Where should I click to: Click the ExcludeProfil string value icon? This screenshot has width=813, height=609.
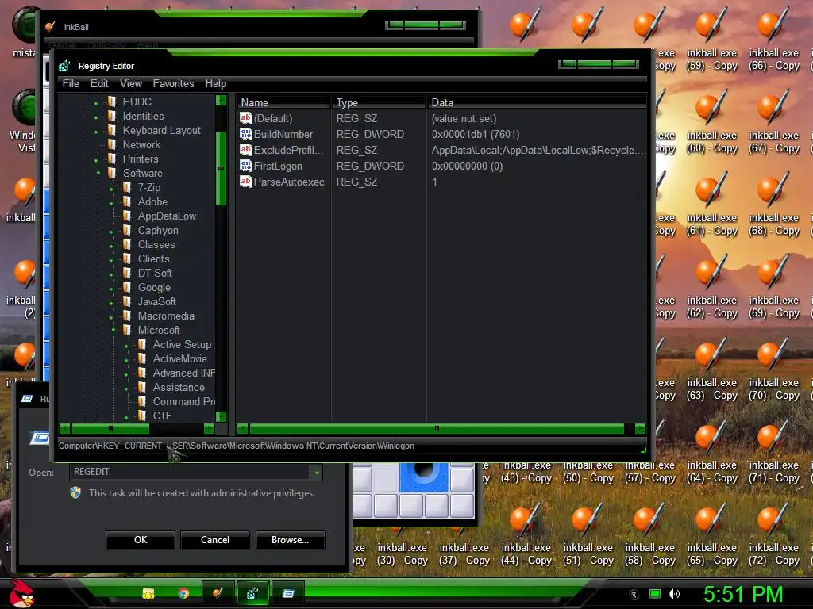click(x=245, y=150)
